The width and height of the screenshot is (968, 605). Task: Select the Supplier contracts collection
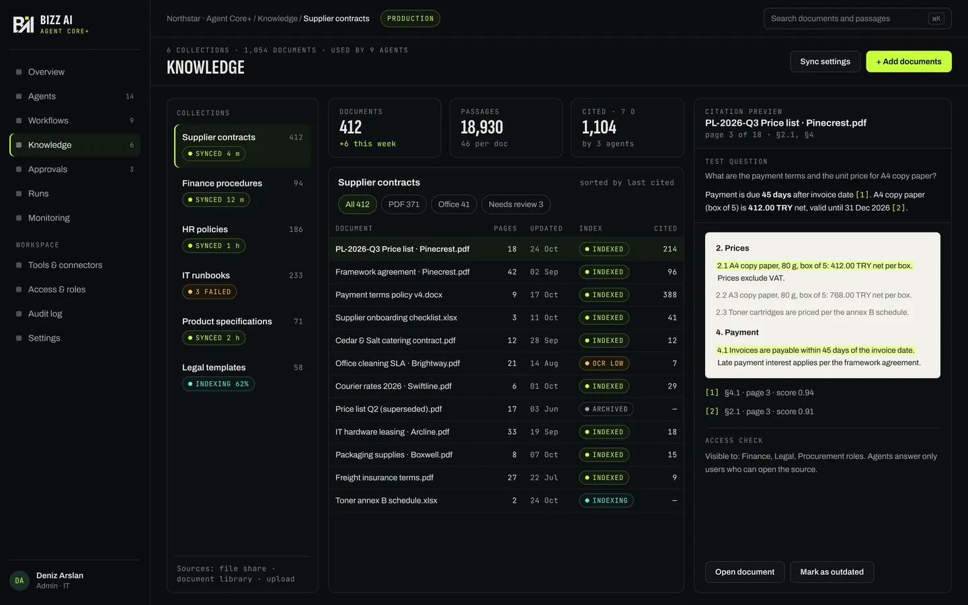pyautogui.click(x=243, y=146)
